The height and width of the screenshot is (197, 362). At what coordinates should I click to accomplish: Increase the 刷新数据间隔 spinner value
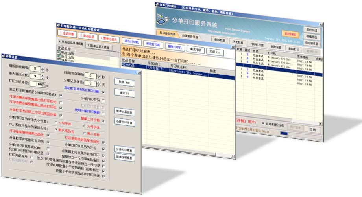click(42, 68)
